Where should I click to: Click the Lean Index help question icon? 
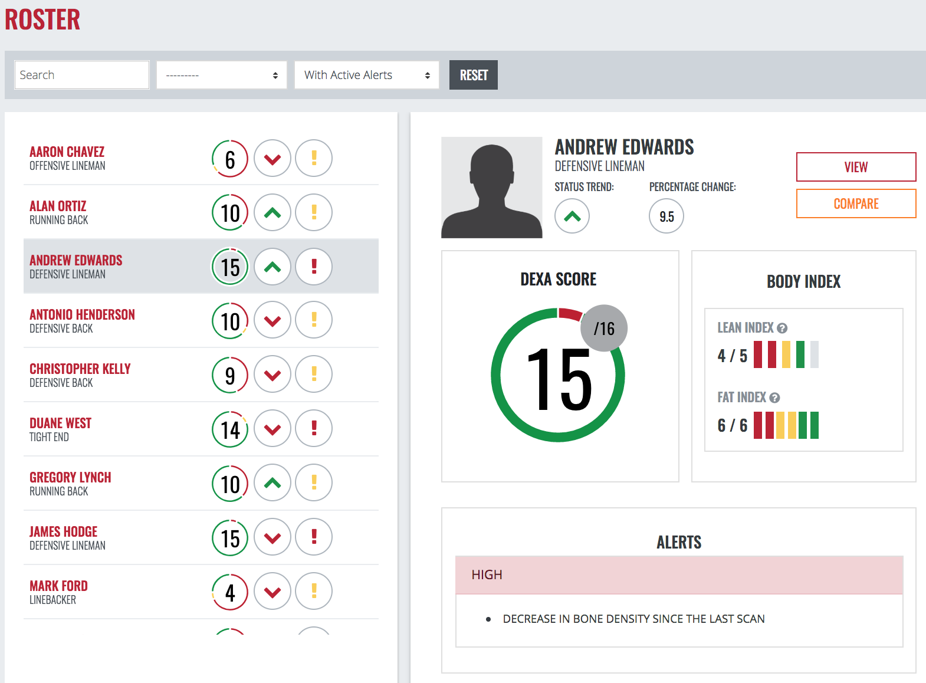tap(782, 328)
